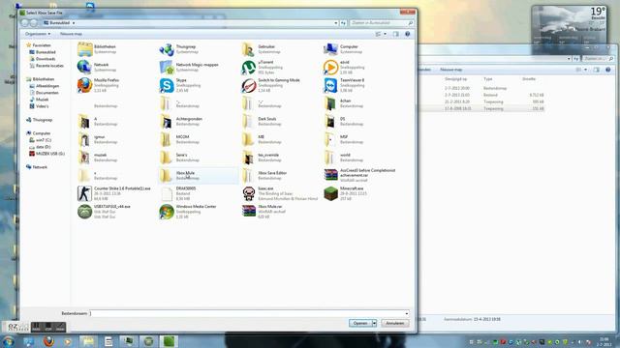Open the Openen button split arrow
This screenshot has height=348, width=620.
point(374,323)
